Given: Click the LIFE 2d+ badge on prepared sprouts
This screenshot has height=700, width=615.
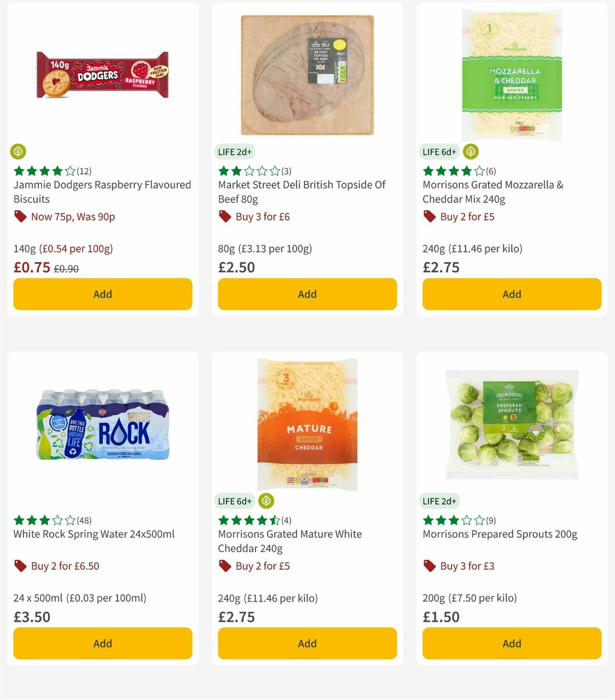Looking at the screenshot, I should point(441,501).
